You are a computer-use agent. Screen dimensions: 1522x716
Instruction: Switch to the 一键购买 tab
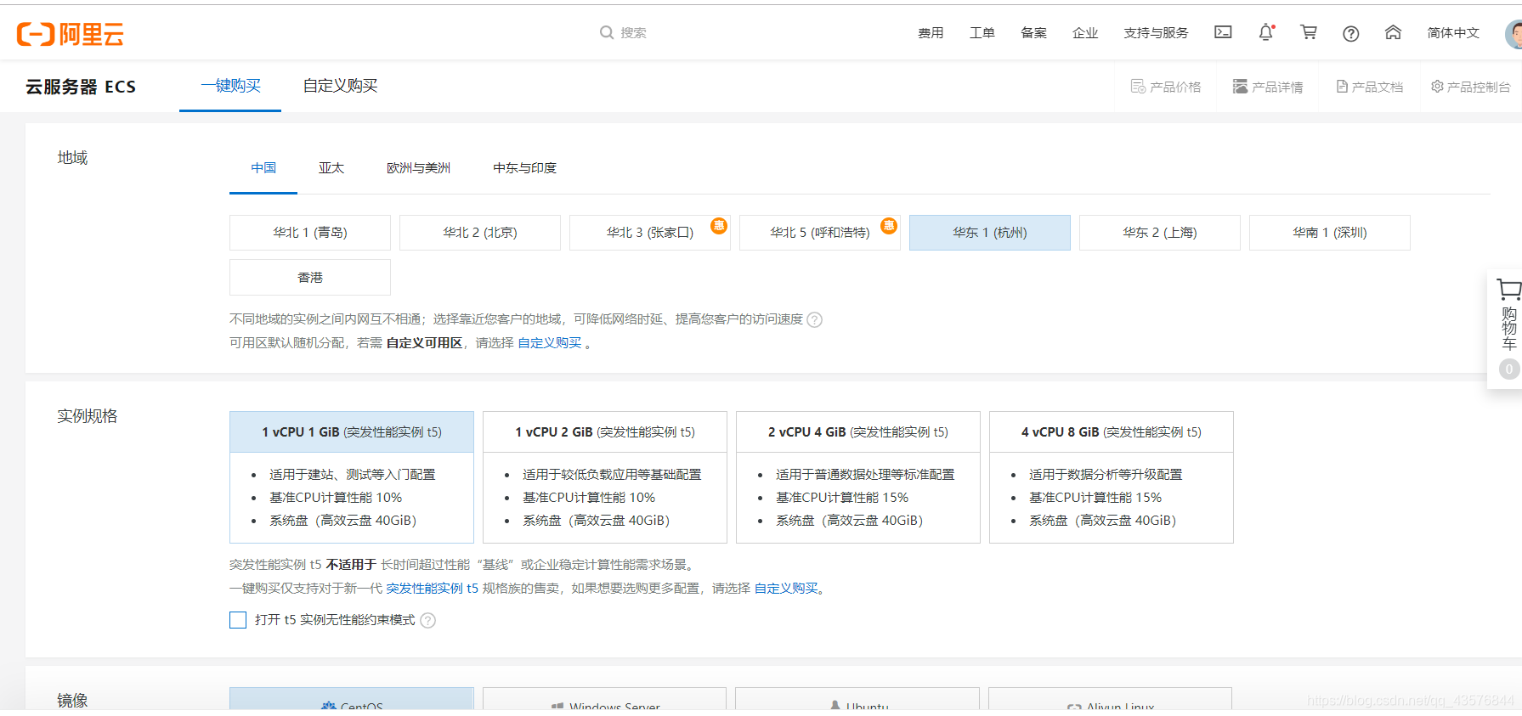230,86
